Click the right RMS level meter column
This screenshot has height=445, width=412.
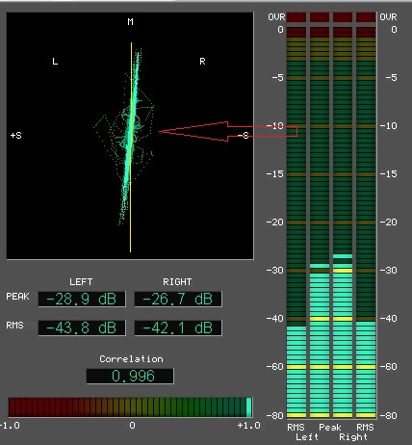pos(366,215)
